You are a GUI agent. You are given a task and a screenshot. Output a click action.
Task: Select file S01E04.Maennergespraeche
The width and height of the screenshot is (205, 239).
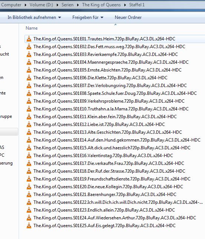tap(111, 62)
